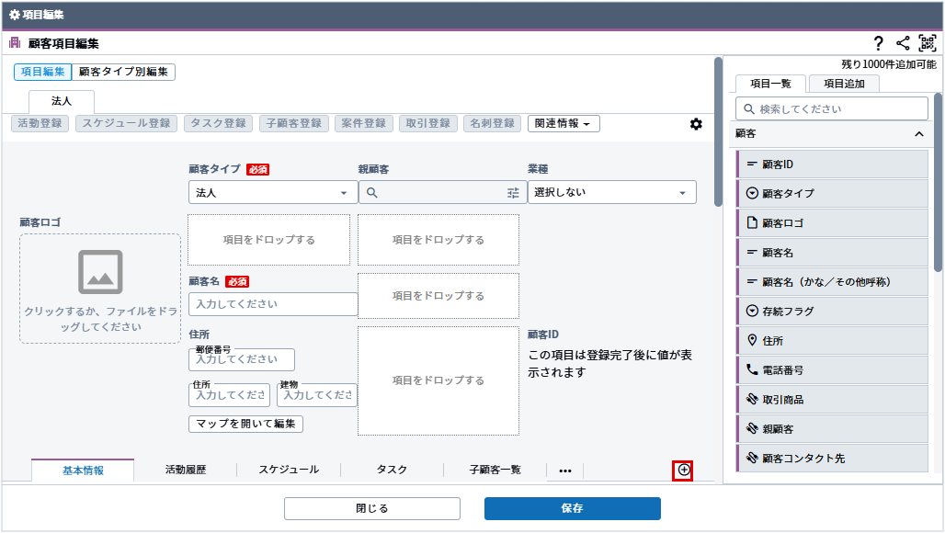Open the settings gear beside 関連情報
Screen dimensions: 945x533
click(x=696, y=124)
